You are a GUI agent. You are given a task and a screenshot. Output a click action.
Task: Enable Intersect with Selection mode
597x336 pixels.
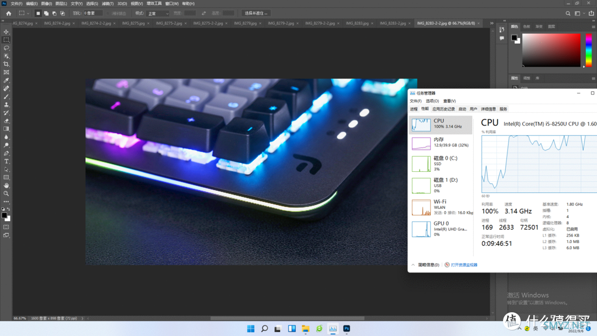click(x=62, y=13)
